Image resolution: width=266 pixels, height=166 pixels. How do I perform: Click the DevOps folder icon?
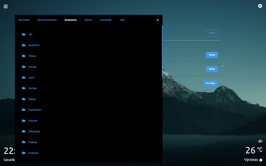tap(24, 88)
